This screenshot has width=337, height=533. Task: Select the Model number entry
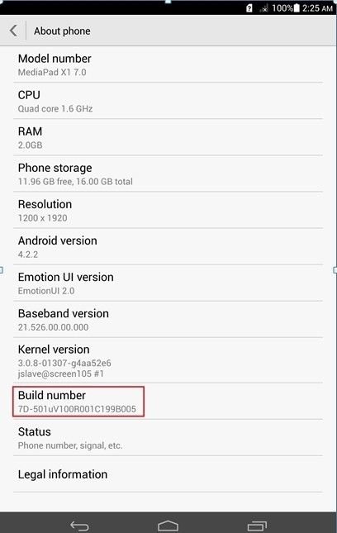[168, 64]
